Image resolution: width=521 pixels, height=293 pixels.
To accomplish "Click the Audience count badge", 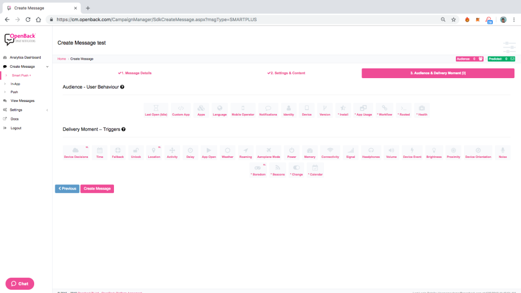I will tap(469, 59).
